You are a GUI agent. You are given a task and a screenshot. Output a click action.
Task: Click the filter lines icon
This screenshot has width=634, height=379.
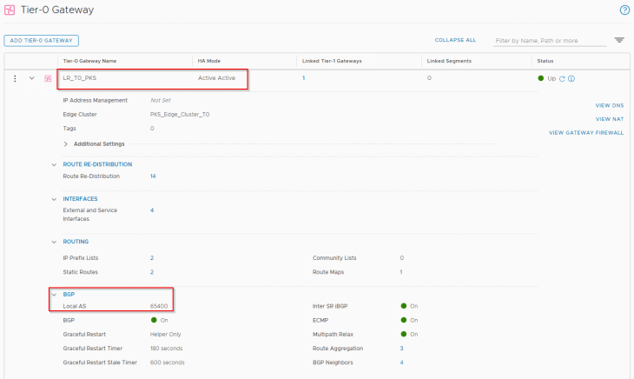click(619, 40)
